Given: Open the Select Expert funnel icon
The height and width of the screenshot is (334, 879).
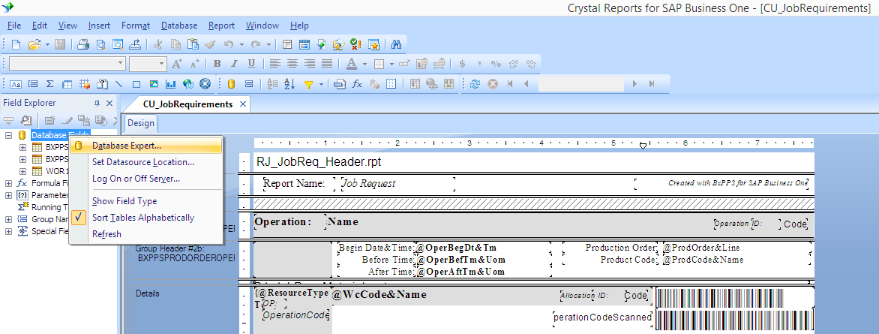Looking at the screenshot, I should pos(308,84).
